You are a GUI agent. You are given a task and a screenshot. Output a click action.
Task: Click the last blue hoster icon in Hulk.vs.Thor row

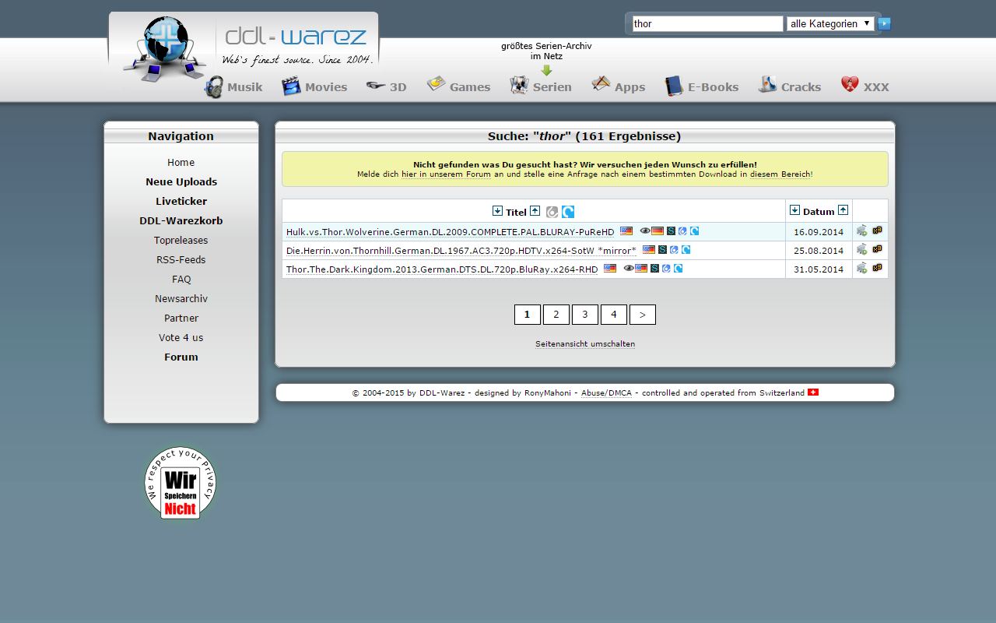[694, 231]
